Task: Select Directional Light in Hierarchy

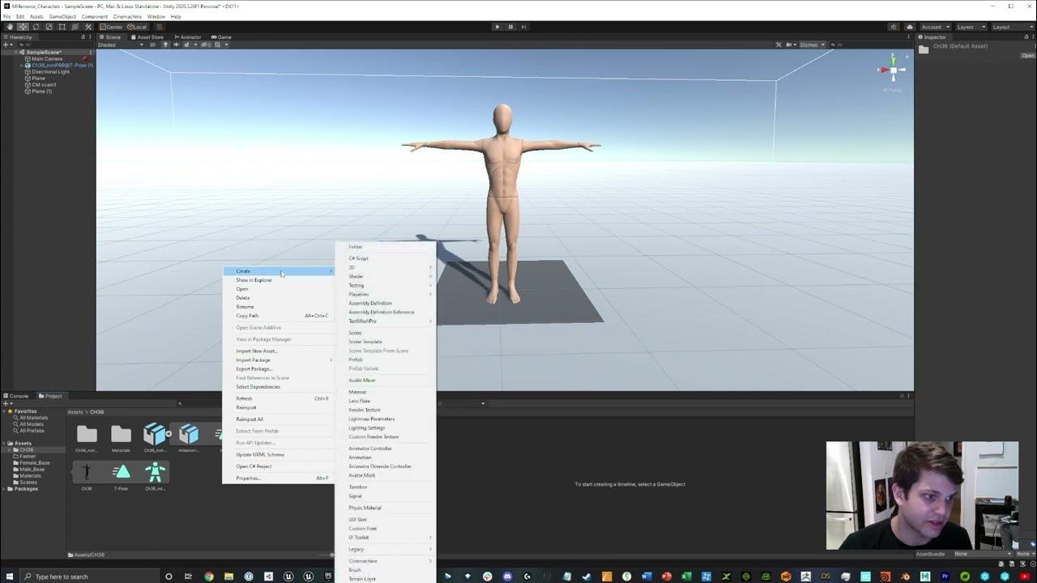Action: pyautogui.click(x=50, y=72)
